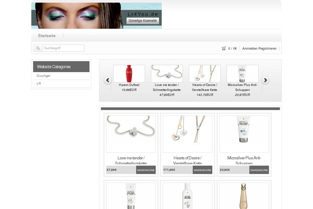Click the Registrieren link

point(268,49)
